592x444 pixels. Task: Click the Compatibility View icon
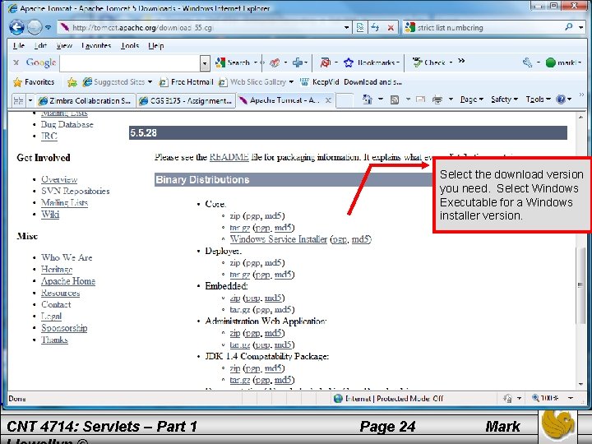[360, 28]
